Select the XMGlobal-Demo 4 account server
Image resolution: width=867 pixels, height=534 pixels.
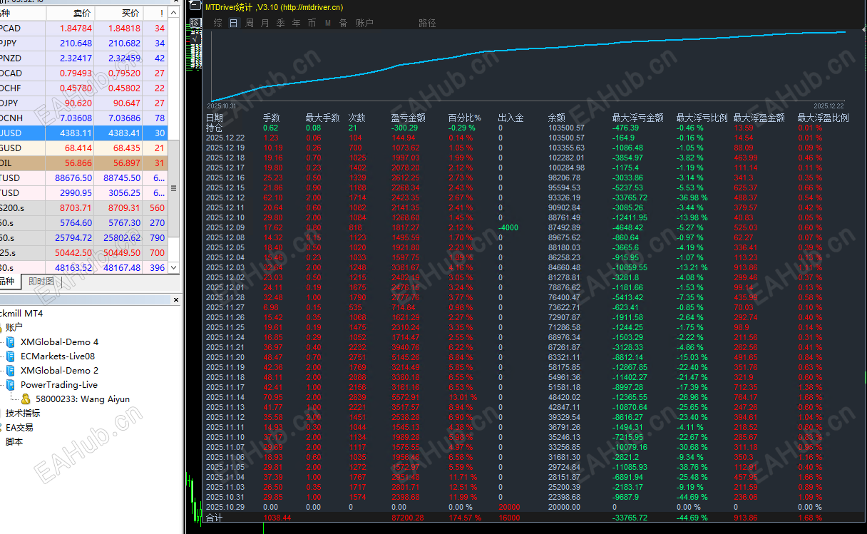59,342
